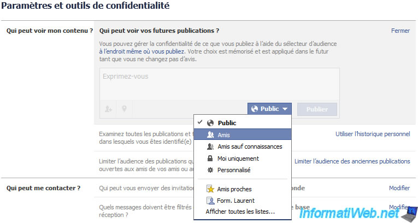Click the gear icon for Personnalisé
The image size is (418, 223).
210,170
